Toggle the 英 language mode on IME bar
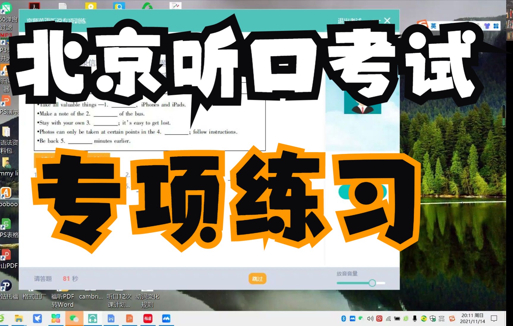513x326 pixels. (434, 26)
